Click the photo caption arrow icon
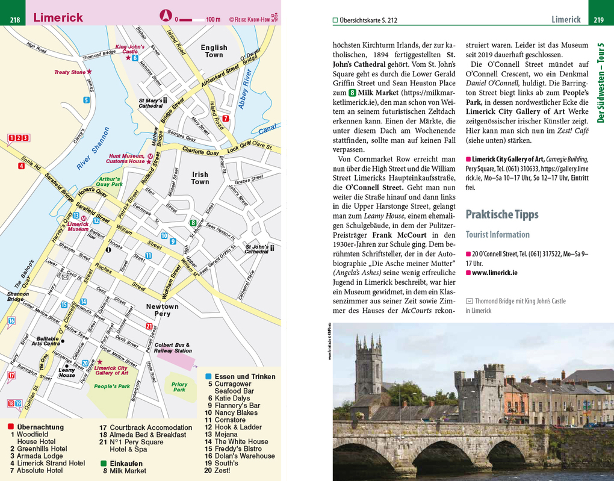 470,301
